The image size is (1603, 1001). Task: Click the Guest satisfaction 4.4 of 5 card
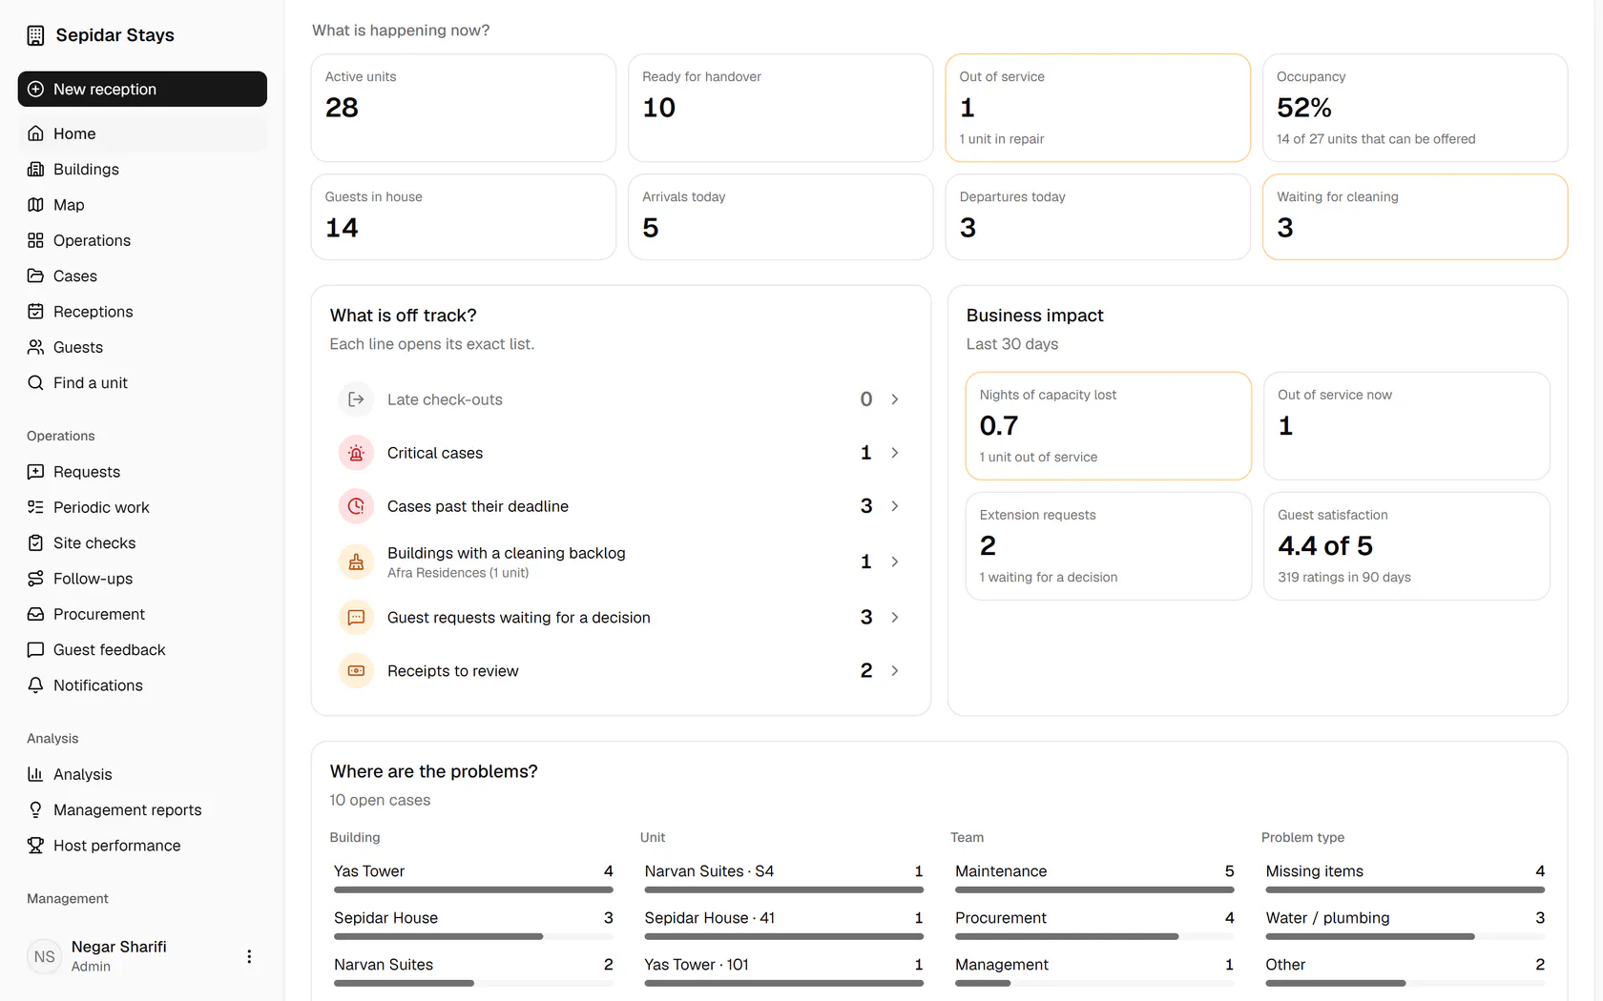[x=1406, y=546]
